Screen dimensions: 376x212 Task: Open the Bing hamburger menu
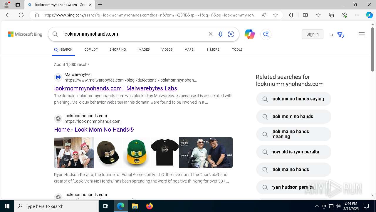pyautogui.click(x=362, y=34)
